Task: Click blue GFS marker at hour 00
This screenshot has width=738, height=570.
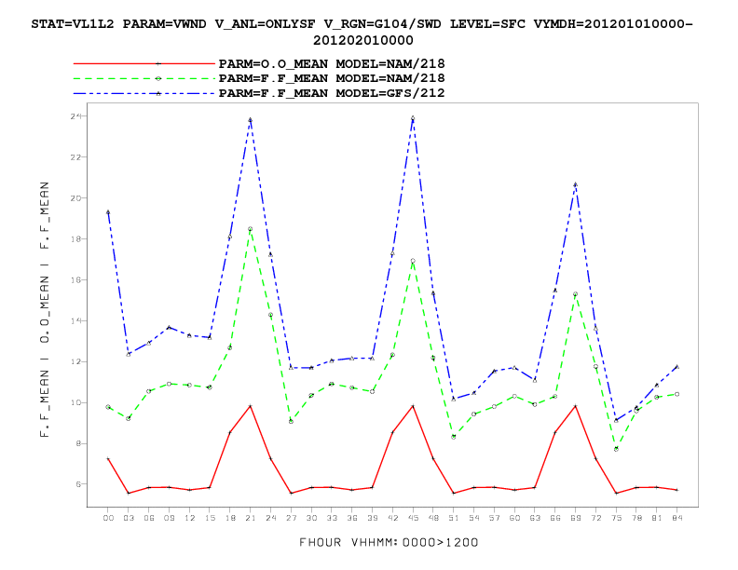Action: (x=108, y=212)
